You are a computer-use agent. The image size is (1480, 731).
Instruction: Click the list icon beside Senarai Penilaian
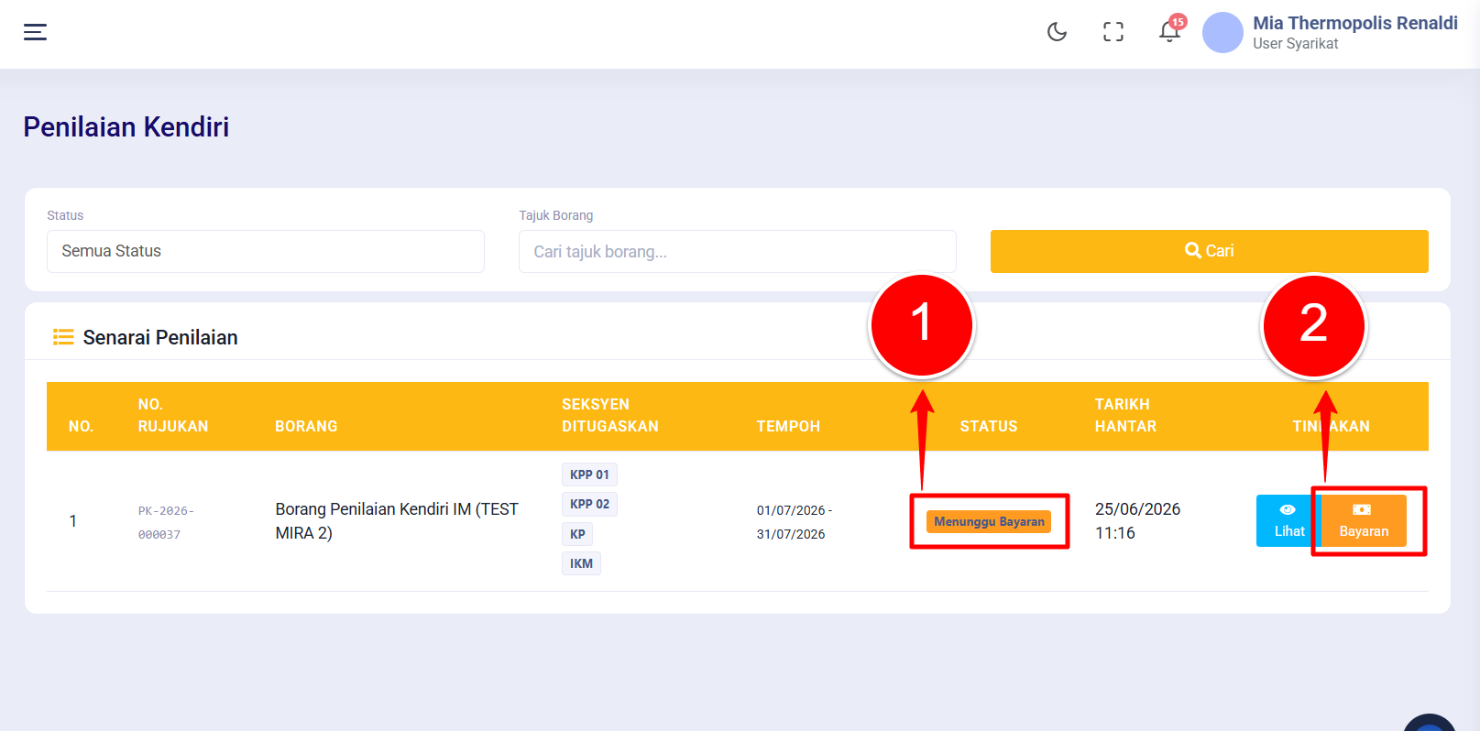pos(63,337)
